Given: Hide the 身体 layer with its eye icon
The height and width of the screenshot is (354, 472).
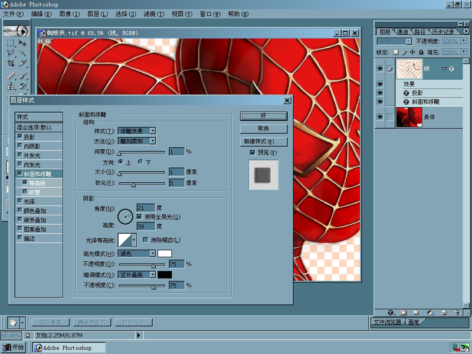Looking at the screenshot, I should point(380,117).
